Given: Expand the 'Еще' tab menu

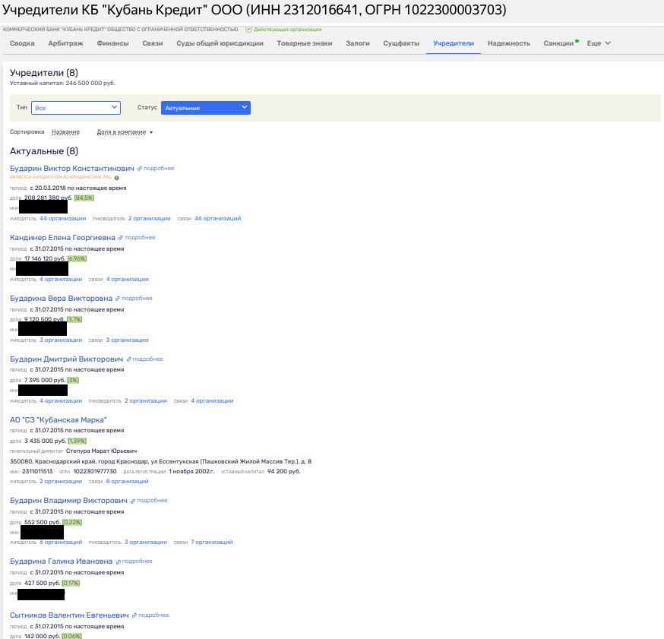Looking at the screenshot, I should tap(599, 44).
